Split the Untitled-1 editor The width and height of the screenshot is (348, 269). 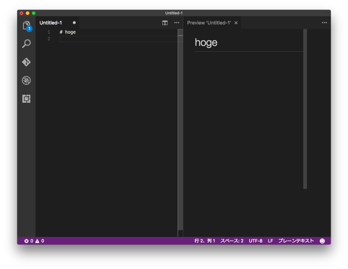pyautogui.click(x=165, y=23)
